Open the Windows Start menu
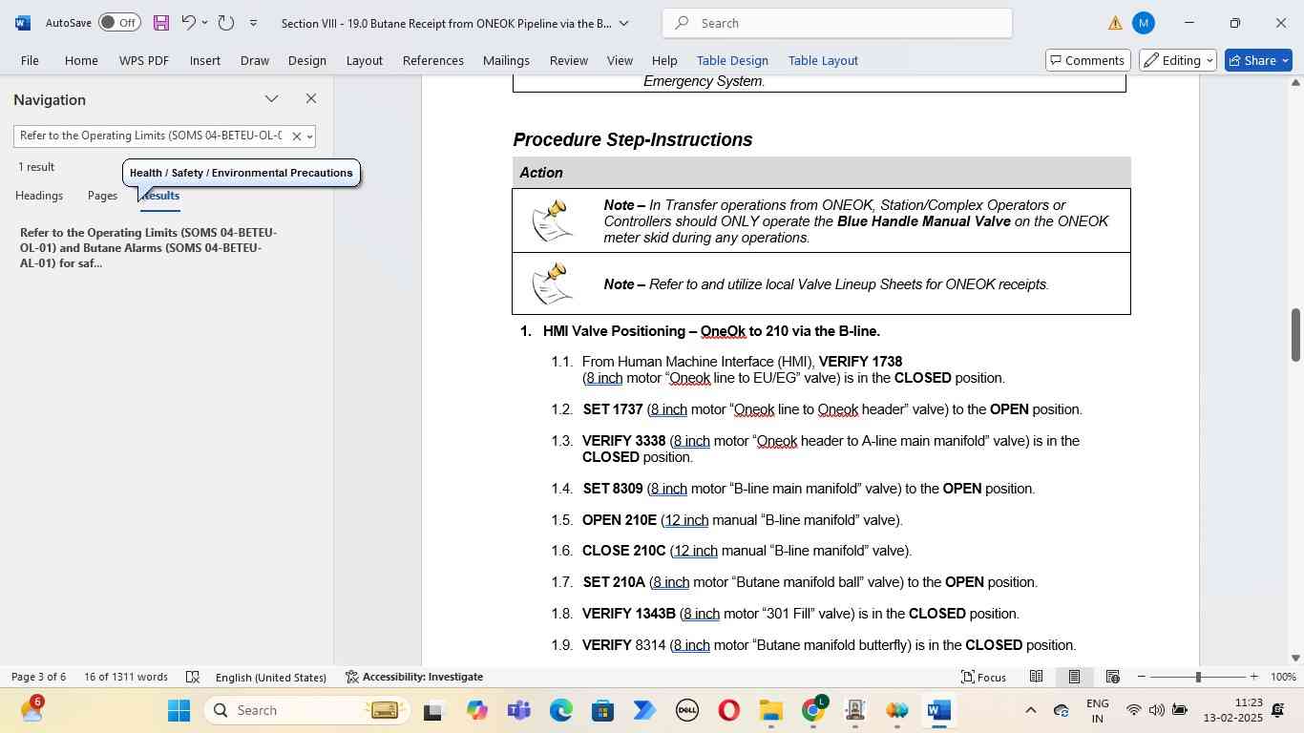 [179, 711]
